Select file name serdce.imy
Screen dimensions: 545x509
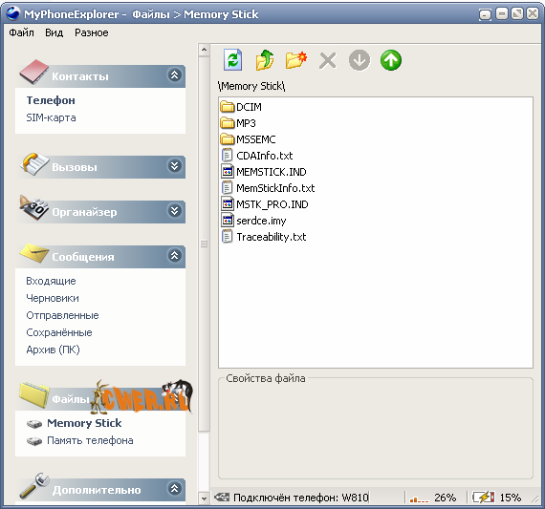coord(261,221)
